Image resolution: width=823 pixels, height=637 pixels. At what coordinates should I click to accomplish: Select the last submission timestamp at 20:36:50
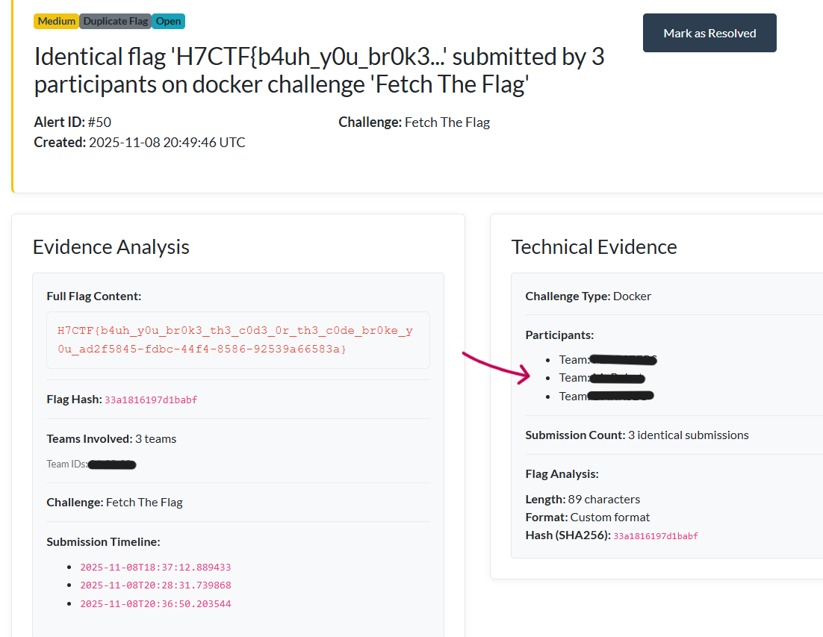coord(155,603)
